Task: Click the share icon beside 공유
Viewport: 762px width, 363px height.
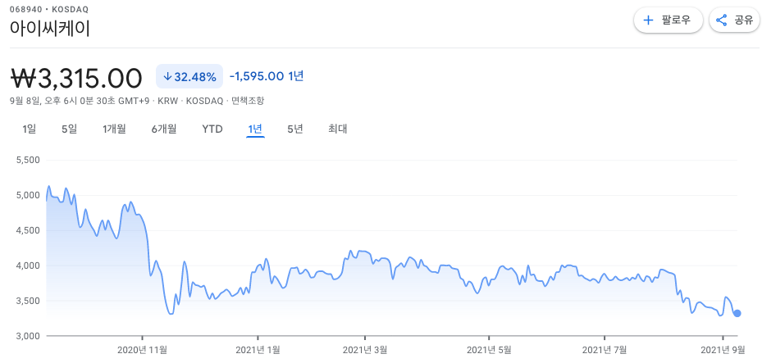Action: pos(722,20)
